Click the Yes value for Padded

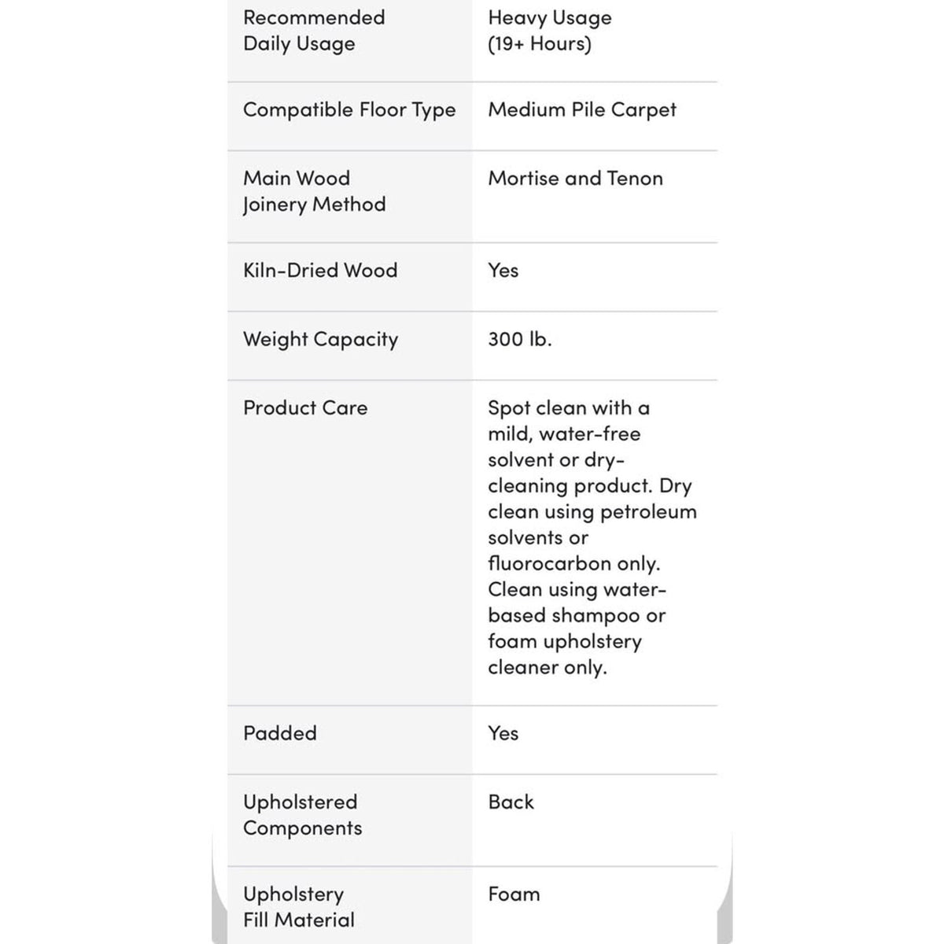coord(503,733)
